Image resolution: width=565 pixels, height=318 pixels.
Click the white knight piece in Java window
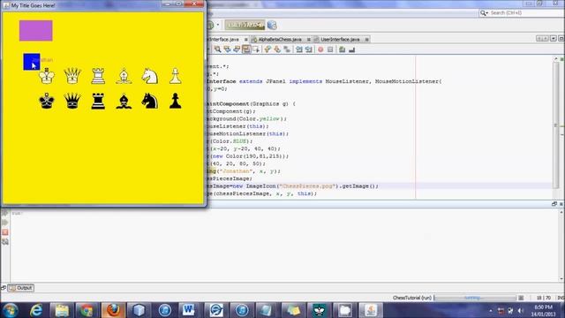(x=149, y=76)
